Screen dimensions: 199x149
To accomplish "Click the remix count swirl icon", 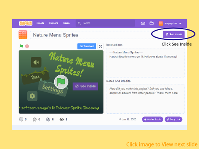I will pyautogui.click(x=48, y=119).
